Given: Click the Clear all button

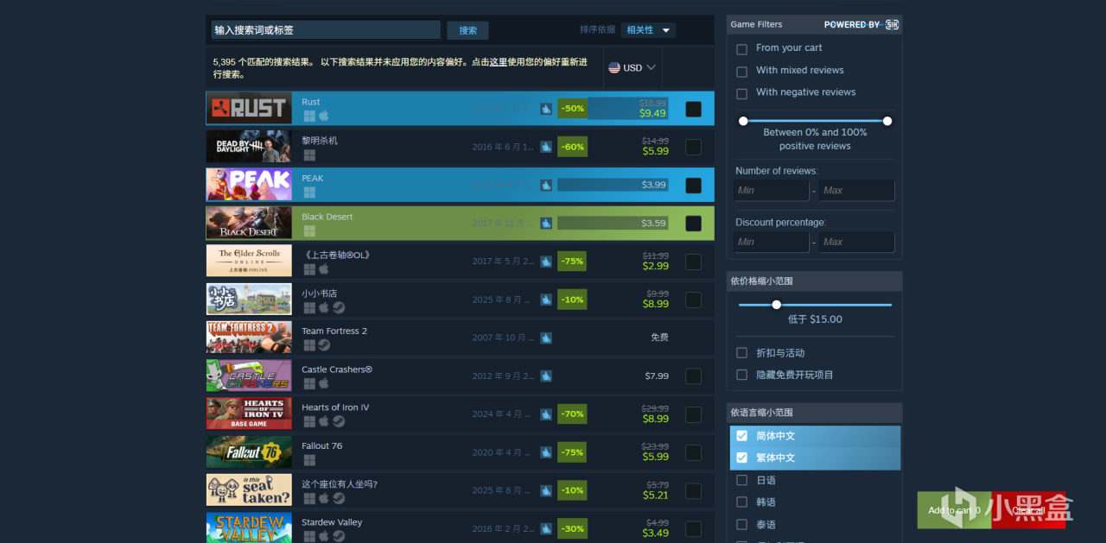Looking at the screenshot, I should [1029, 510].
